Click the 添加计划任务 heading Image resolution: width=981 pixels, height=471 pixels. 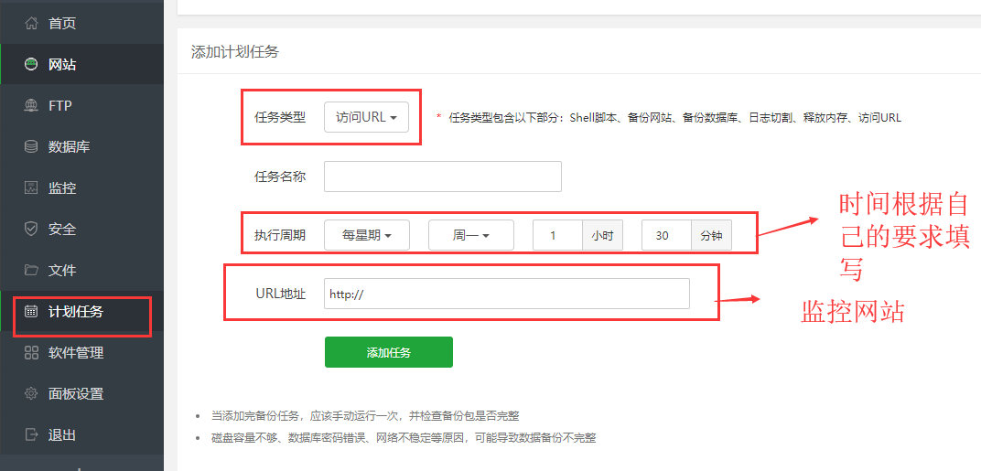[234, 51]
